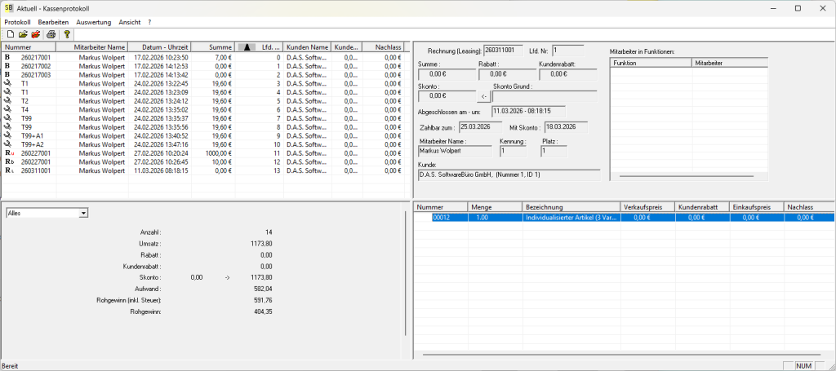Click the Skonto Grund input field
This screenshot has width=836, height=371.
pos(545,96)
